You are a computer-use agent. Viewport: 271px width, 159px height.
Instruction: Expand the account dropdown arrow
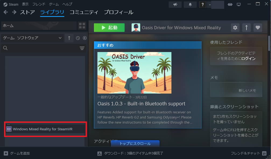coord(210,5)
